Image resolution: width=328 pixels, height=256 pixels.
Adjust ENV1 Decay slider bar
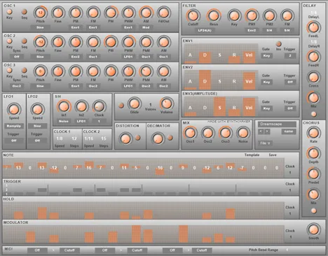(205, 57)
